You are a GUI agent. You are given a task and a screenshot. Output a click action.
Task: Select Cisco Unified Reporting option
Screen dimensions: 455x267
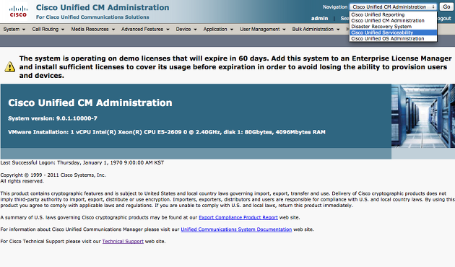click(393, 14)
